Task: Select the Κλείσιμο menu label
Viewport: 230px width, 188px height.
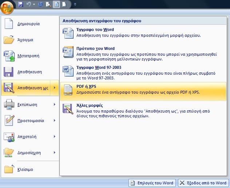Action: [25, 169]
